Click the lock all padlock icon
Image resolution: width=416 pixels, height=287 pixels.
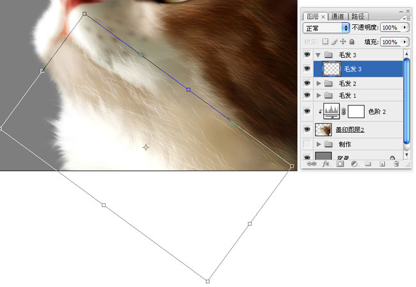coord(351,42)
